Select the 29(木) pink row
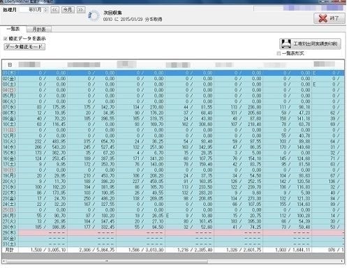The image size is (349, 268). pyautogui.click(x=173, y=232)
